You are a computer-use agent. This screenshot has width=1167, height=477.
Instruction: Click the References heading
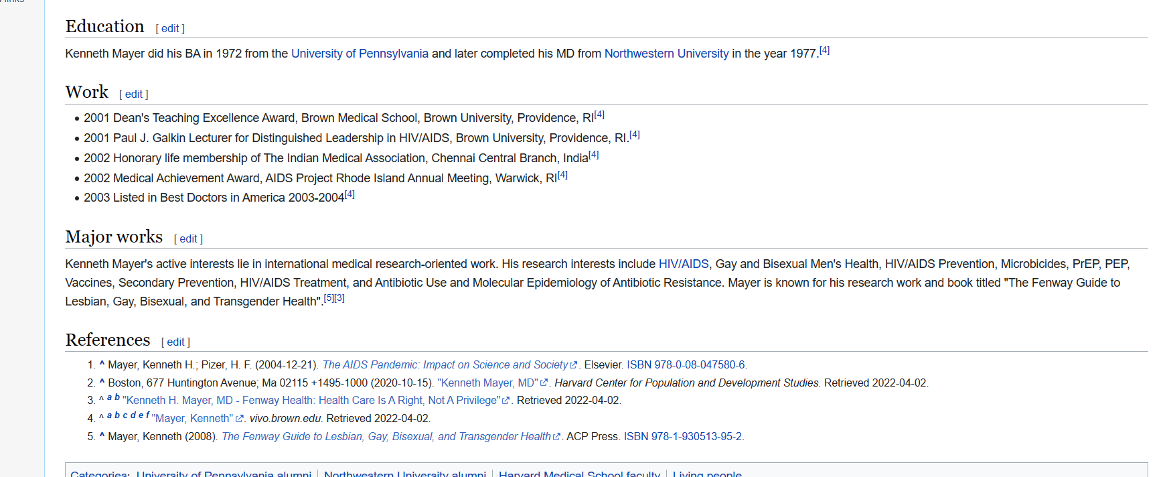click(108, 340)
